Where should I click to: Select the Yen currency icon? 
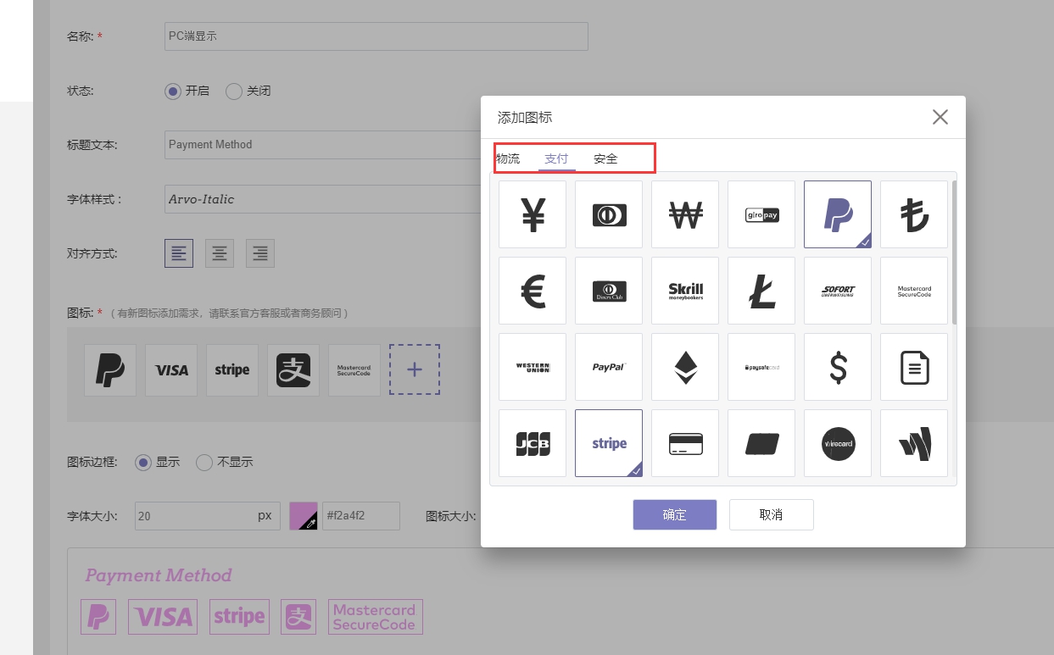(x=532, y=214)
